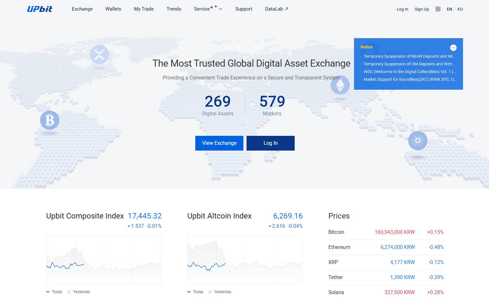Viewport: 489px width, 305px height.
Task: Click Upbit Composite Index title
Action: [85, 216]
